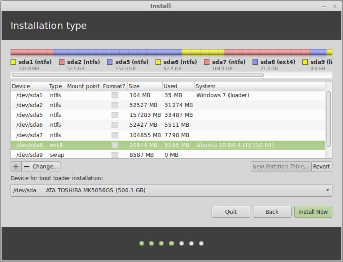Image resolution: width=343 pixels, height=262 pixels.
Task: Click the horizontal scrollbar under partition legend
Action: [137, 75]
